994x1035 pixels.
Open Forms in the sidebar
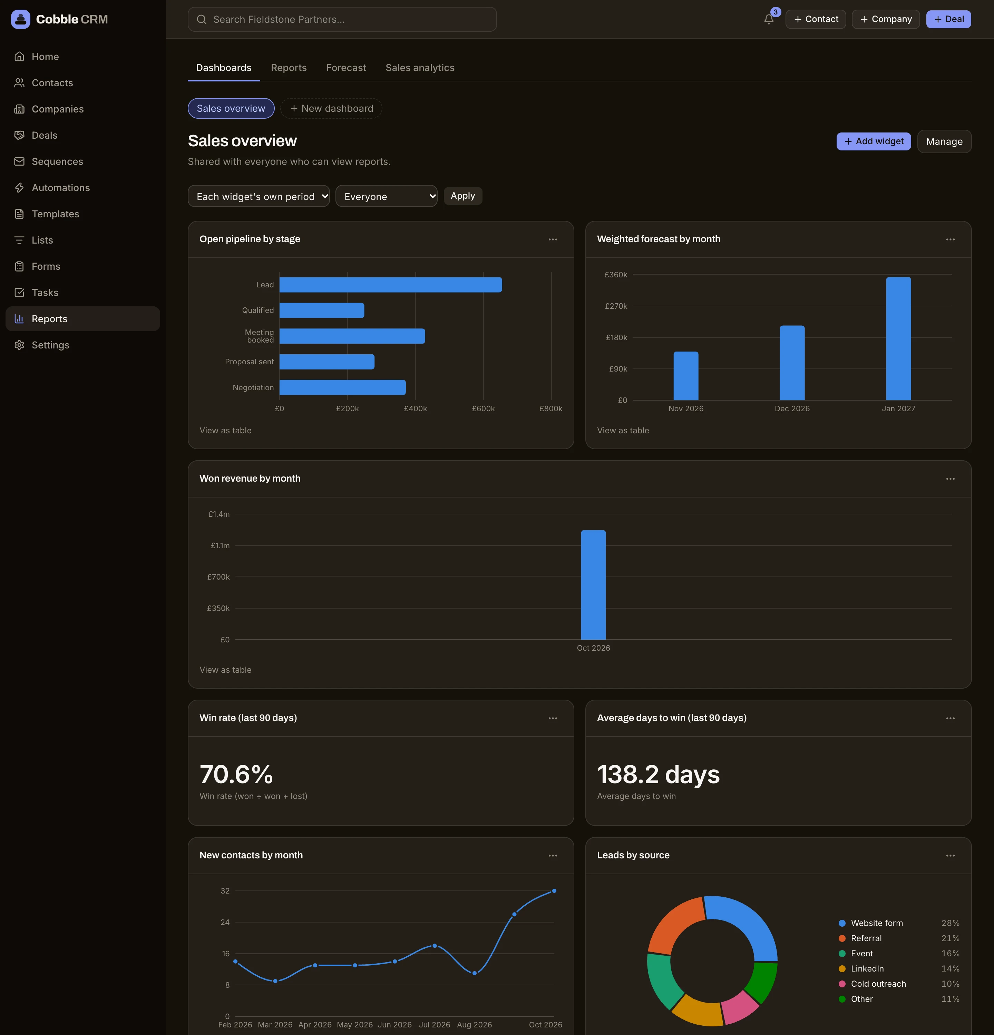coord(82,267)
